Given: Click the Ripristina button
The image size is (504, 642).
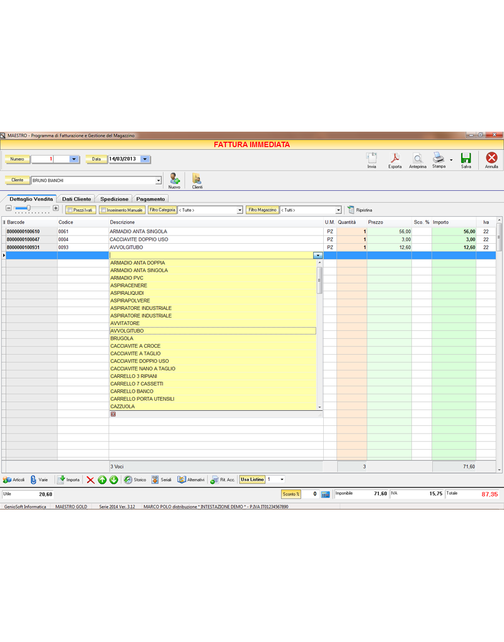Looking at the screenshot, I should (365, 209).
